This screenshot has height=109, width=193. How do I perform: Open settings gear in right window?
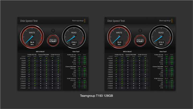pos(140,30)
